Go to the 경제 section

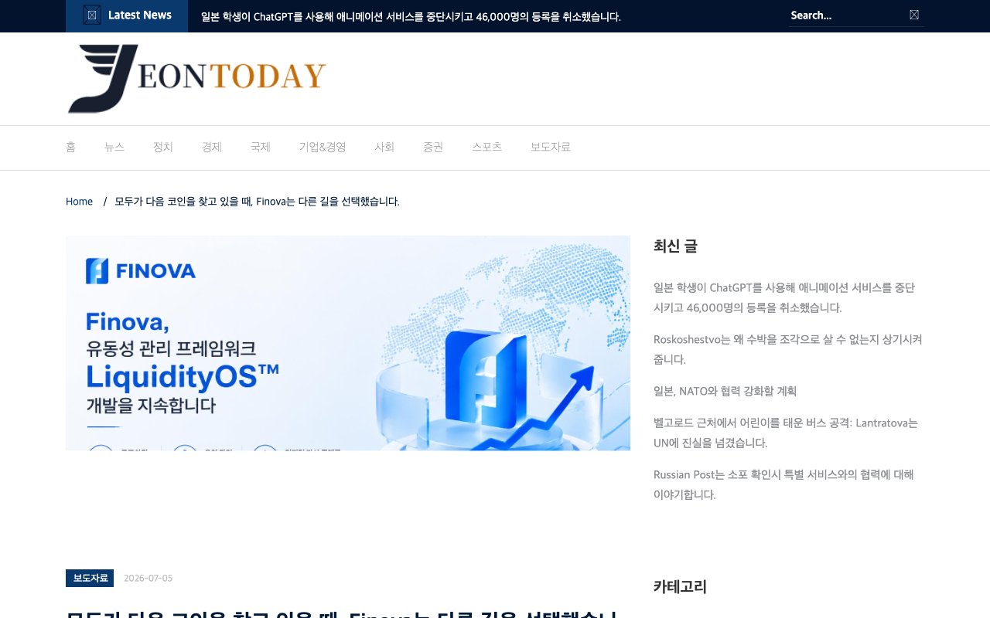tap(212, 147)
